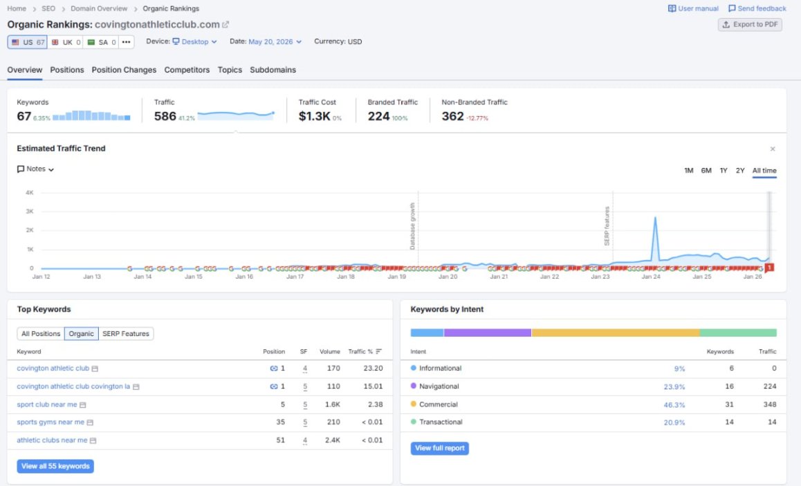
Task: Open SERP icon for 'covington athletic club'
Action: point(95,368)
